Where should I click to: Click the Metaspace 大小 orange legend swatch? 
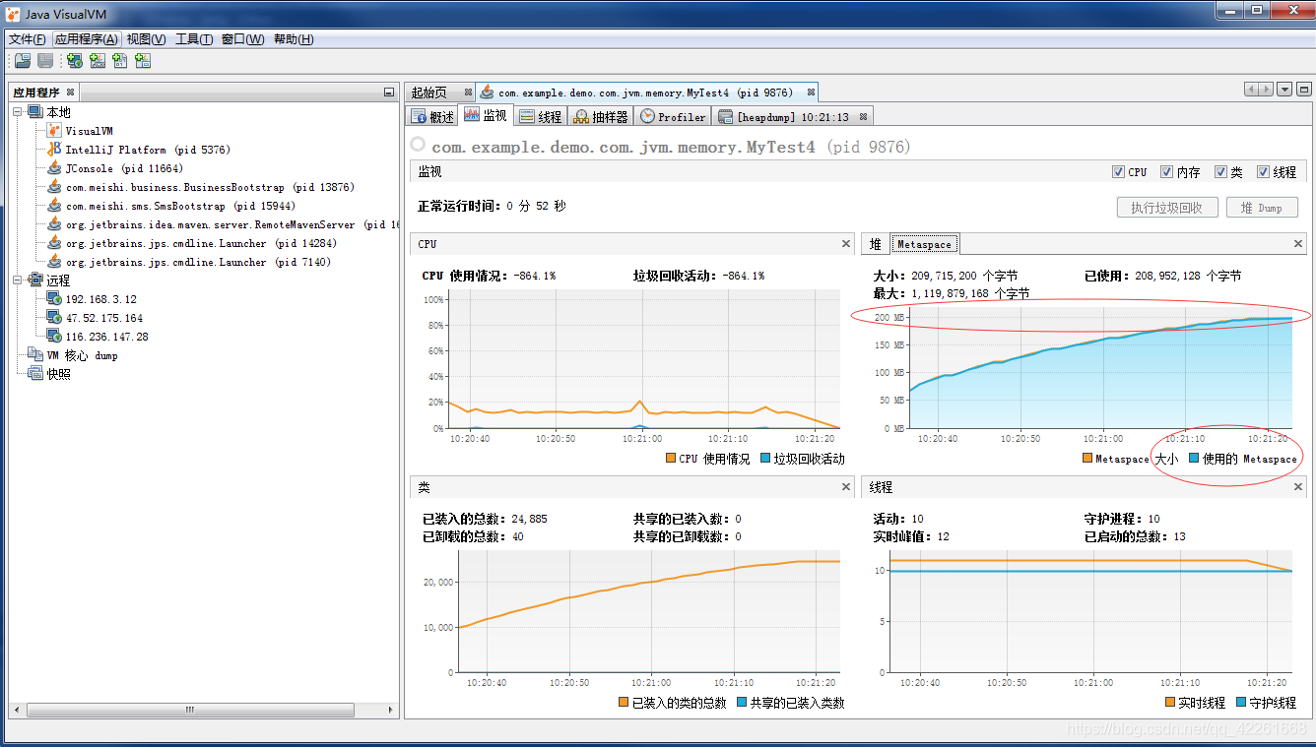(x=1087, y=459)
